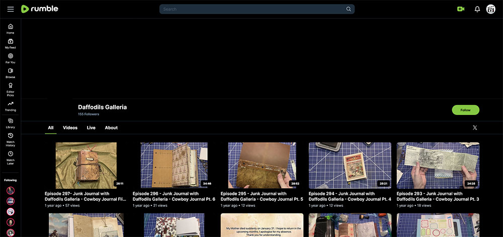The width and height of the screenshot is (503, 237).
Task: Click Episode 296 Cowboy Journal Pt. 6 title
Action: coord(174,196)
